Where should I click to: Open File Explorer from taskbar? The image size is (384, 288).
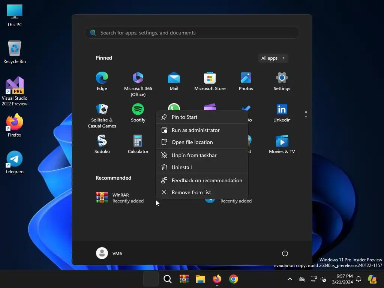click(x=200, y=279)
